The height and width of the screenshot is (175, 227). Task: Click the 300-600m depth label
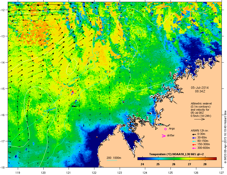pos(204,148)
